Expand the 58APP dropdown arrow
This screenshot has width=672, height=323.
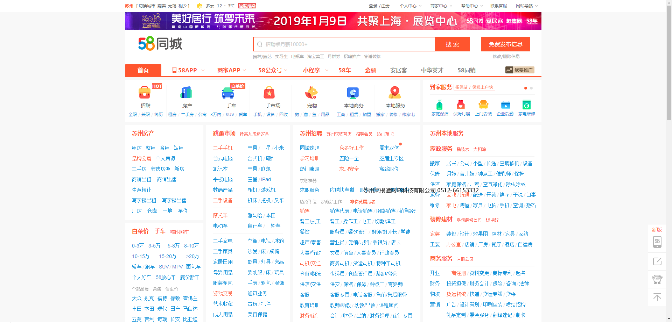click(203, 70)
